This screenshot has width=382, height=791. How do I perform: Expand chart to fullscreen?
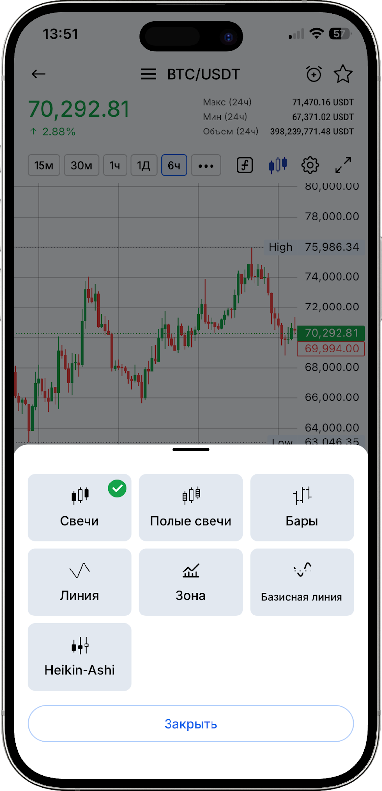pyautogui.click(x=343, y=165)
